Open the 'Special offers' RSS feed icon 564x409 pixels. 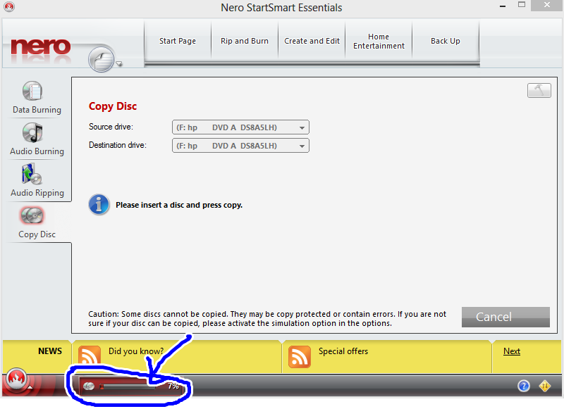299,357
